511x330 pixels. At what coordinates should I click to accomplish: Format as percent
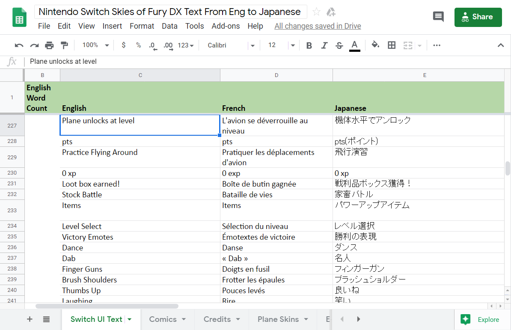(x=139, y=45)
